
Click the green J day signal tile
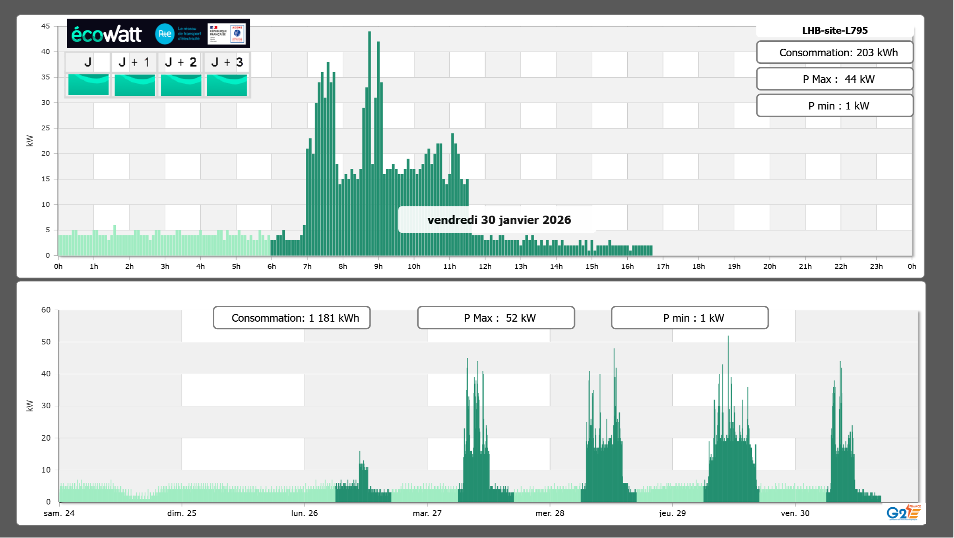(88, 85)
